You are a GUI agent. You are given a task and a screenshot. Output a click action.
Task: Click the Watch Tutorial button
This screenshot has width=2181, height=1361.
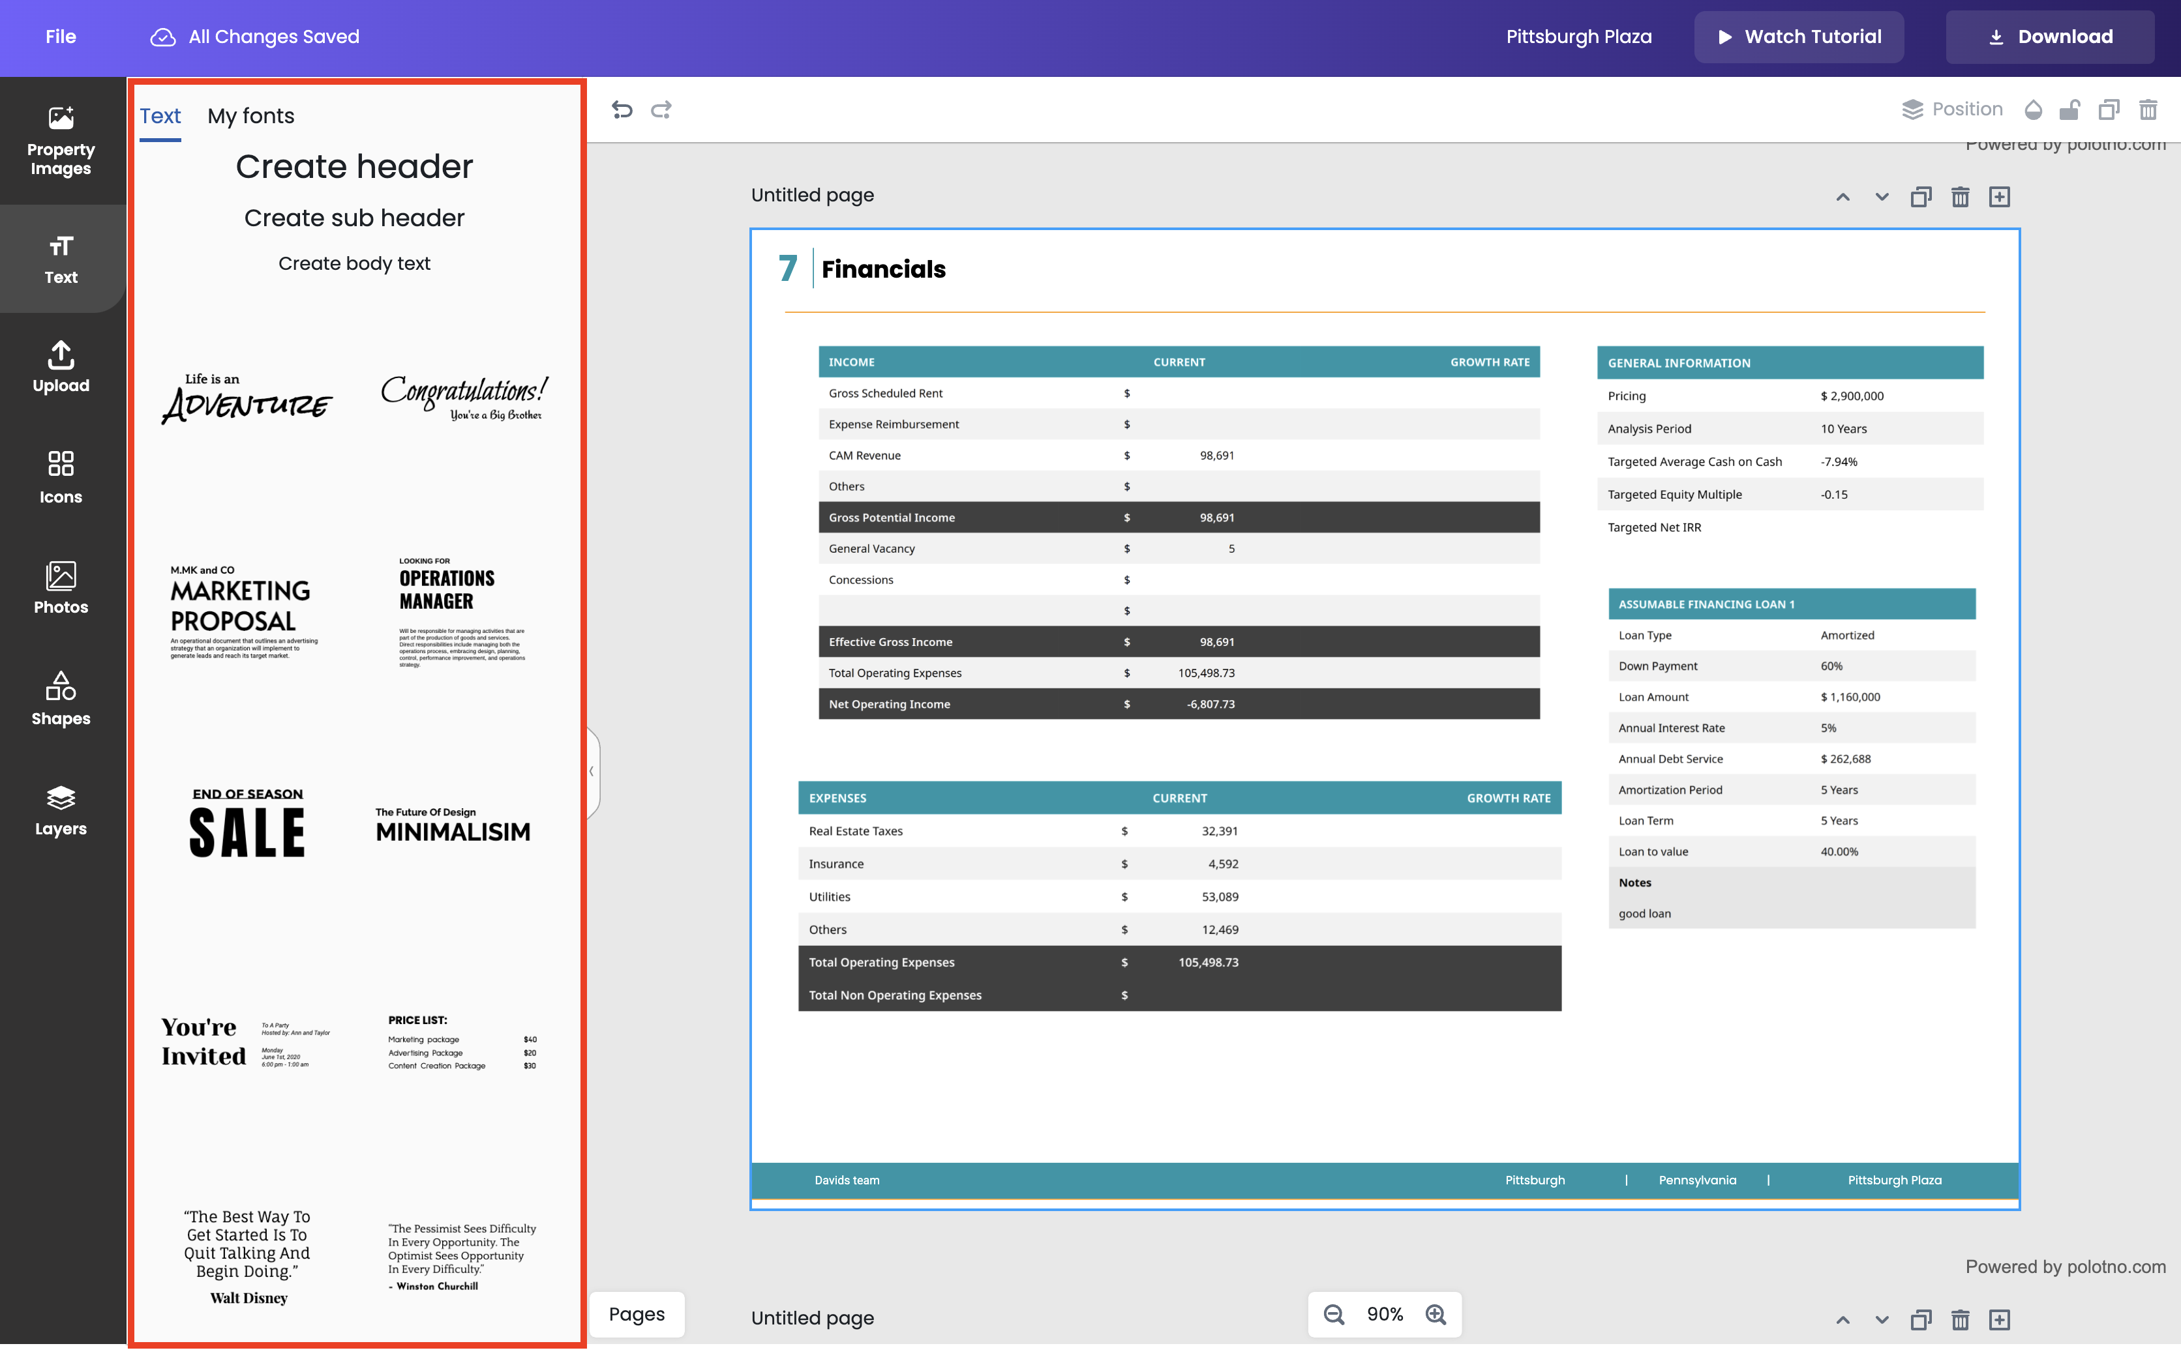coord(1798,37)
